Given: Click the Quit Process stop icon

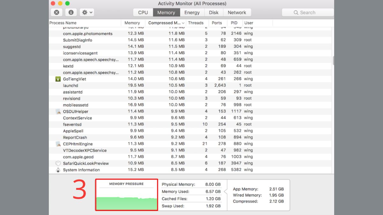Looking at the screenshot, I should (56, 12).
